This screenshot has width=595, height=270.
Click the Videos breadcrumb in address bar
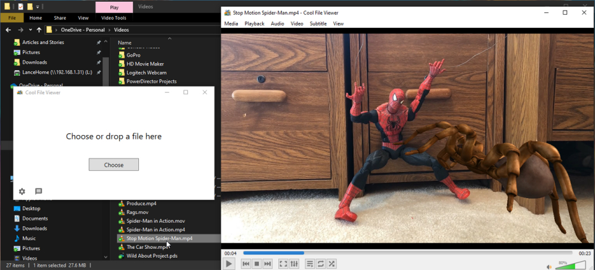coord(121,30)
